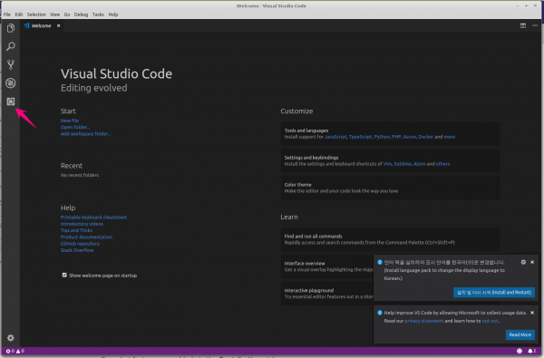Dismiss the Korean language pack notification

532,262
